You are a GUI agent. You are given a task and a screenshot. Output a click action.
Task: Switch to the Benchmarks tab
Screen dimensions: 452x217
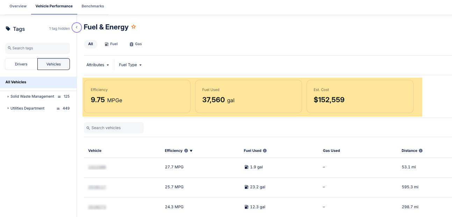[93, 6]
